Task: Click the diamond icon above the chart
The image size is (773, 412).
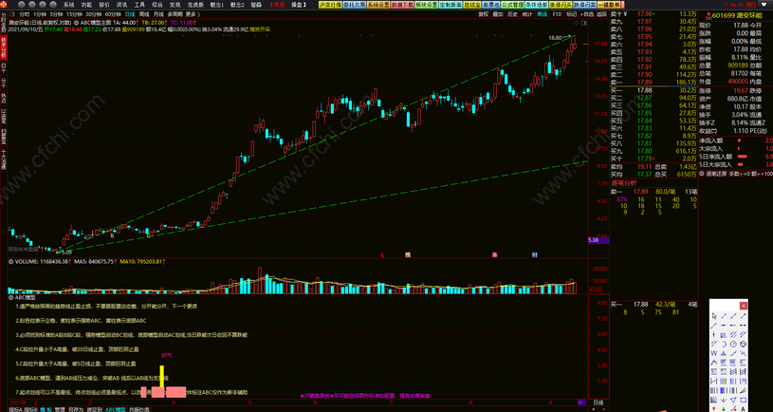Action: (578, 23)
